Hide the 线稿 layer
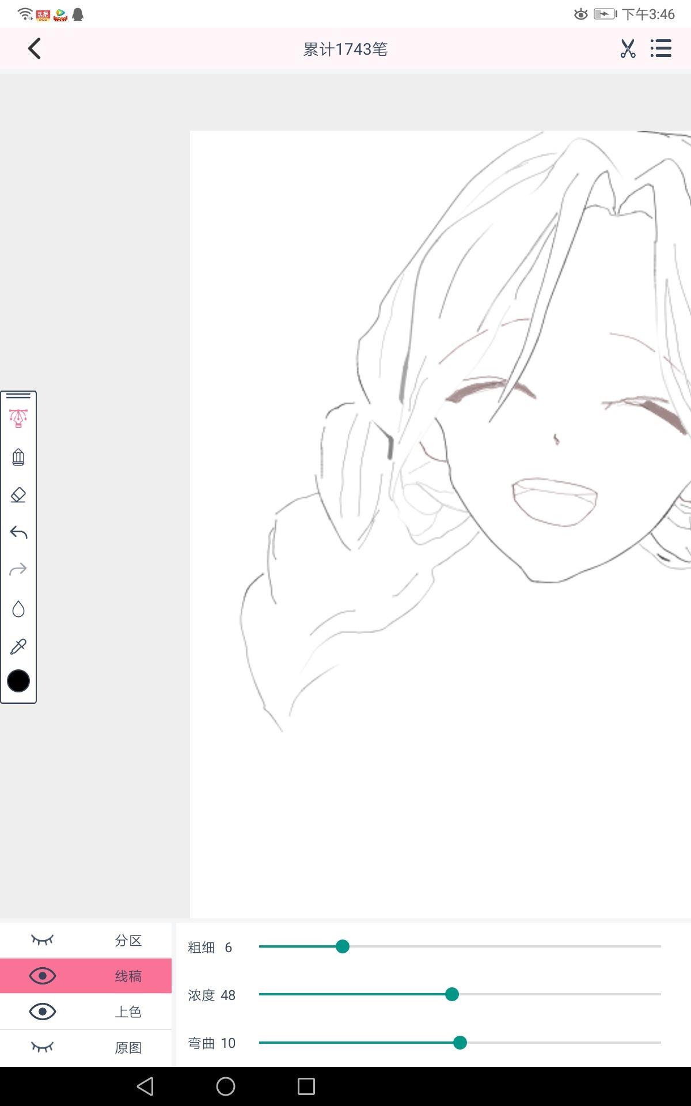This screenshot has height=1106, width=691. click(42, 976)
